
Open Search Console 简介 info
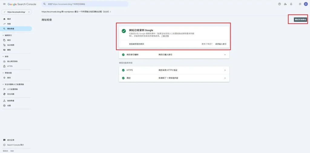(16, 145)
